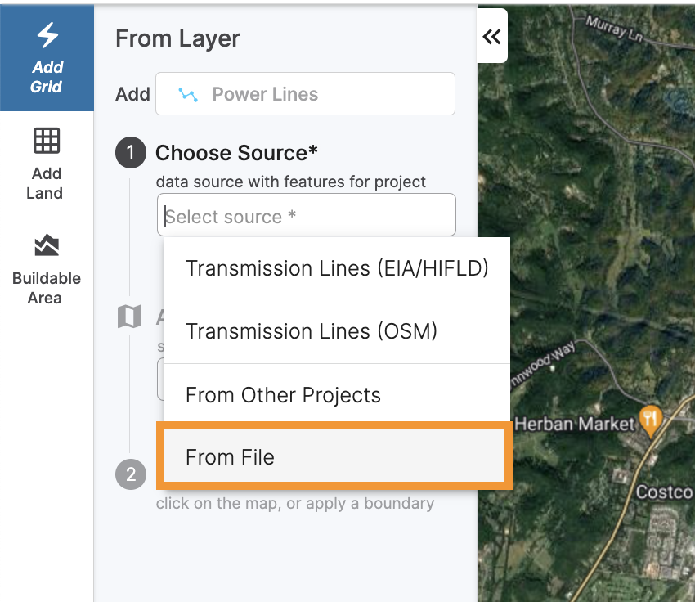
Task: Select the Add Grid lightning icon
Action: coord(47,34)
